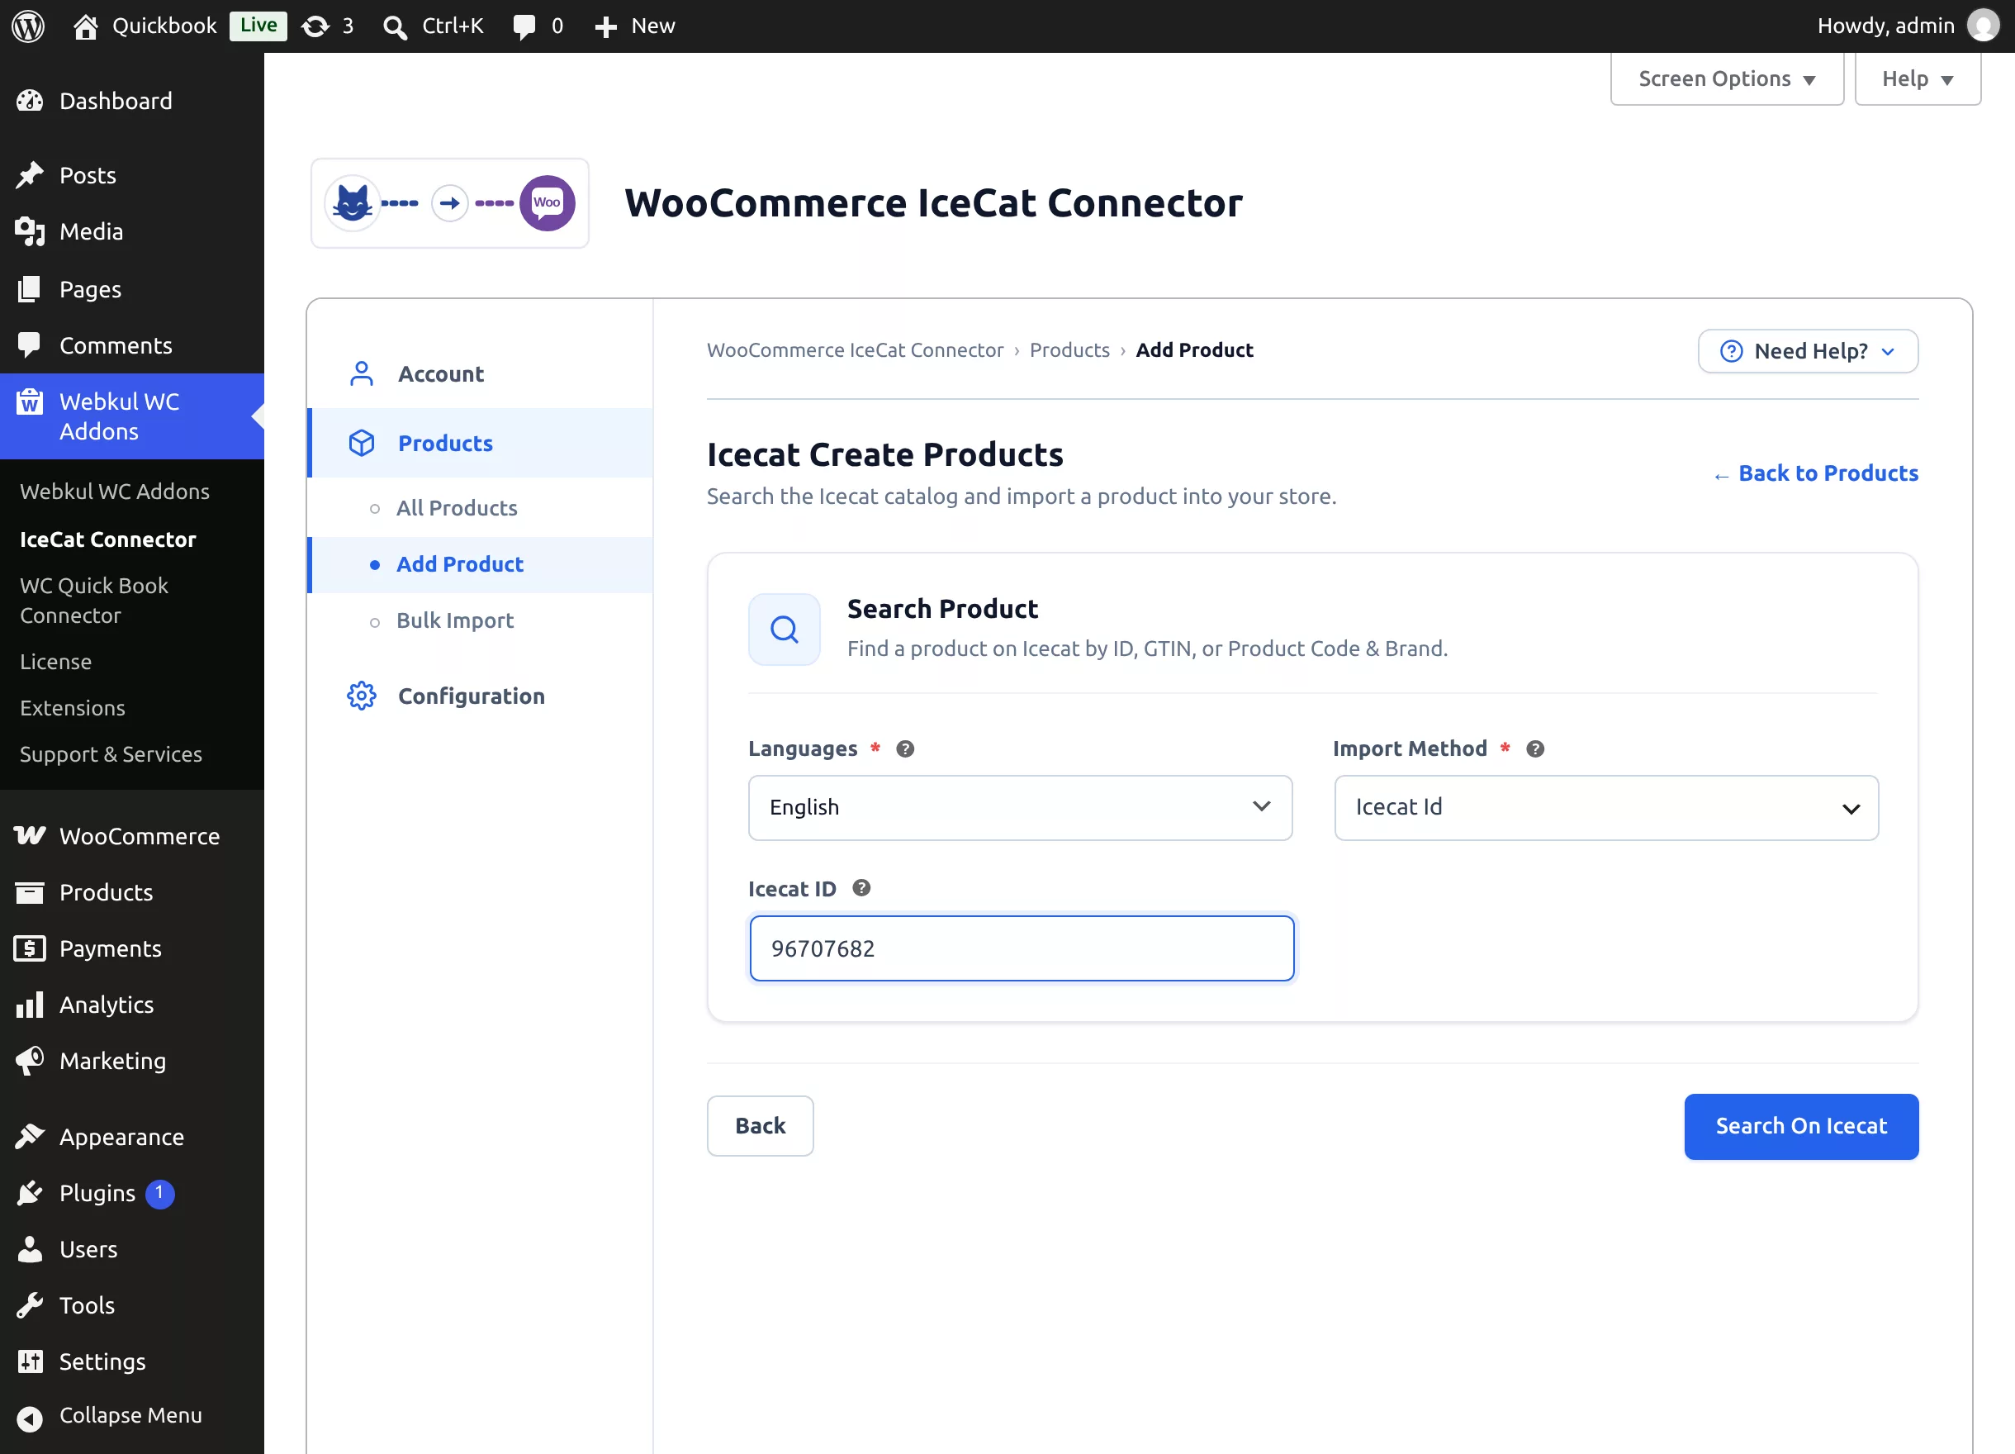The height and width of the screenshot is (1454, 2015).
Task: Click the Plugins update count badge
Action: point(160,1193)
